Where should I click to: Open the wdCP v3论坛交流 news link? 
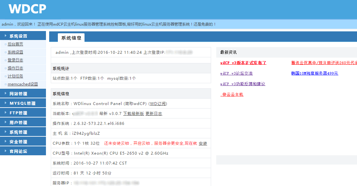click(236, 73)
